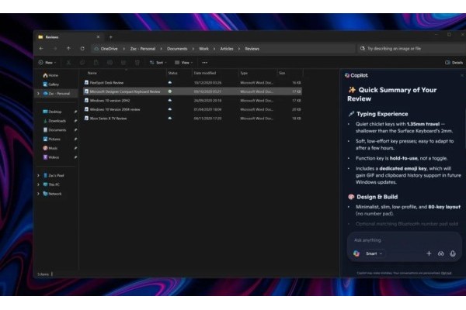Click the Share toolbar icon
The width and height of the screenshot is (466, 310).
(x=123, y=63)
